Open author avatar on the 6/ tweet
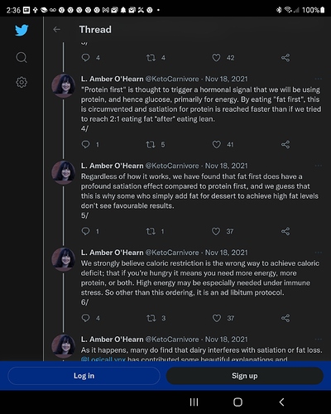Screen dimensions: 331x414 tap(64, 259)
